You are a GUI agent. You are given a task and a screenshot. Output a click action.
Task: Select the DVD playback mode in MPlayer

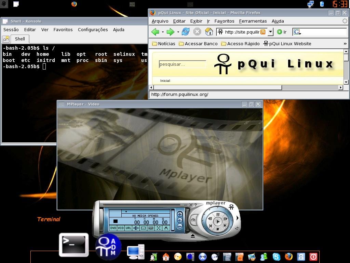113,228
